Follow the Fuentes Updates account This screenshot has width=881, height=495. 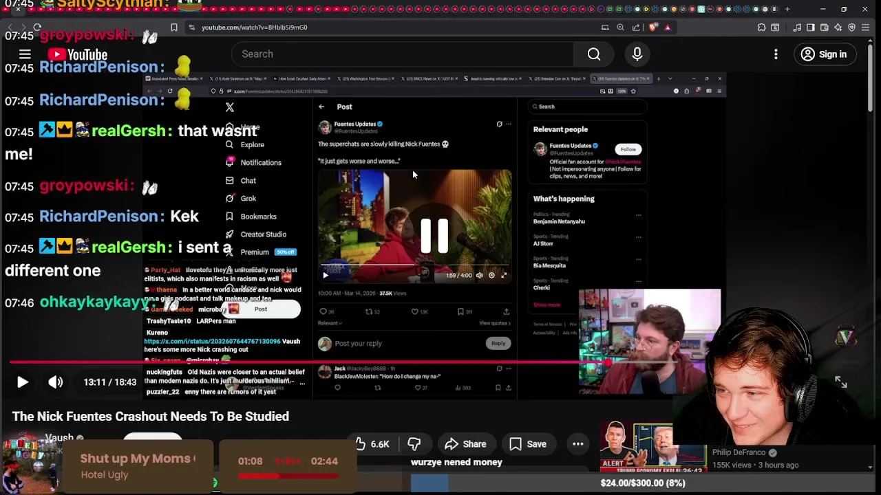[x=628, y=149]
